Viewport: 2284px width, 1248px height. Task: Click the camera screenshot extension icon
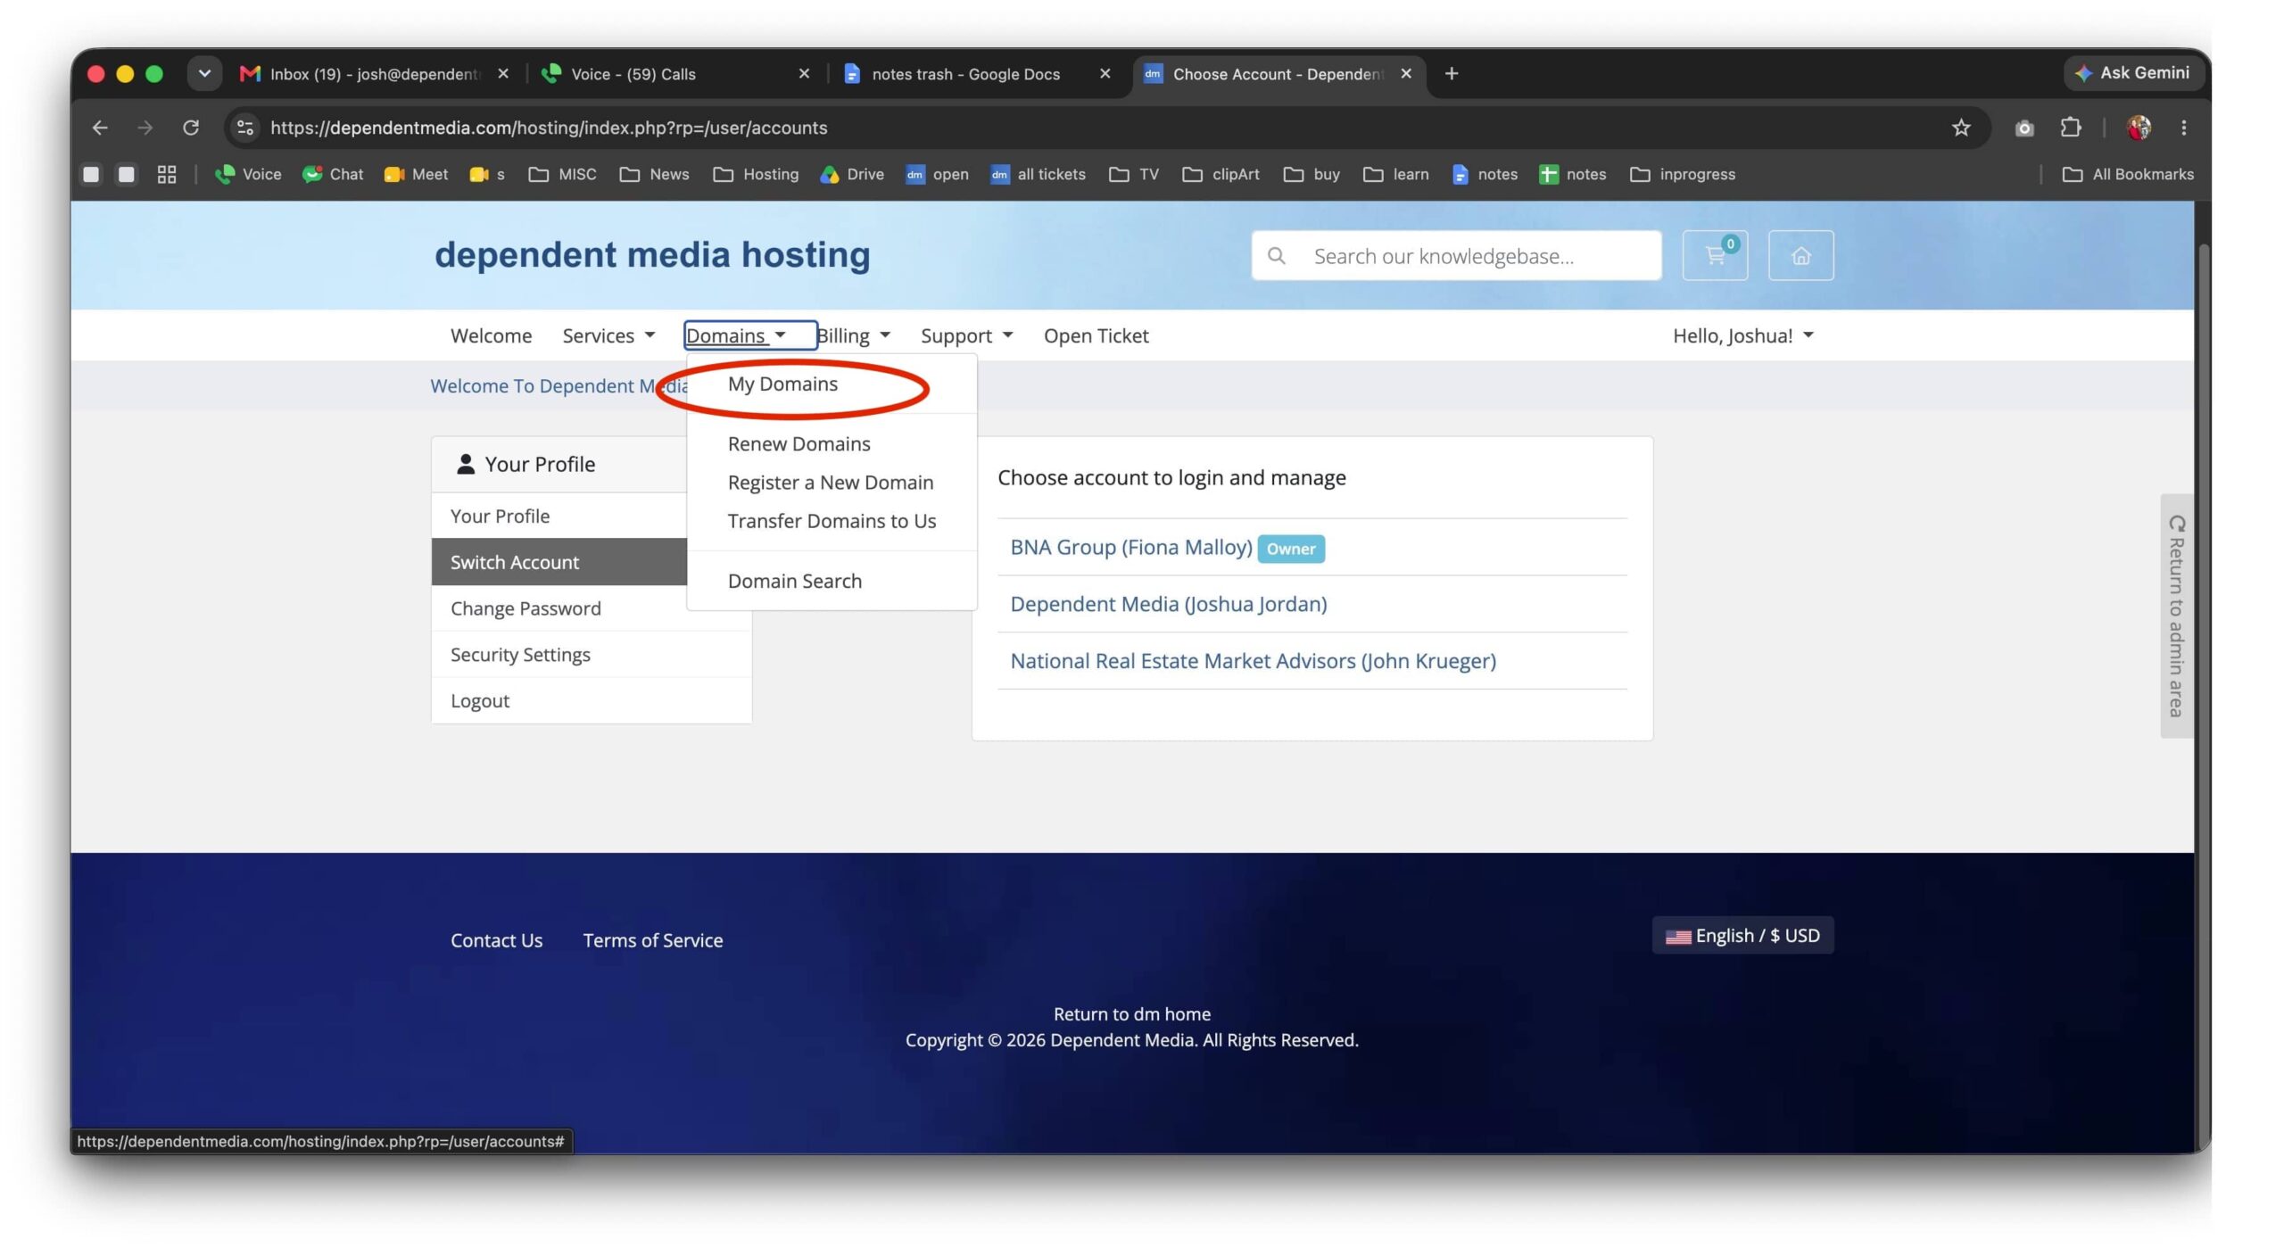(x=2024, y=128)
